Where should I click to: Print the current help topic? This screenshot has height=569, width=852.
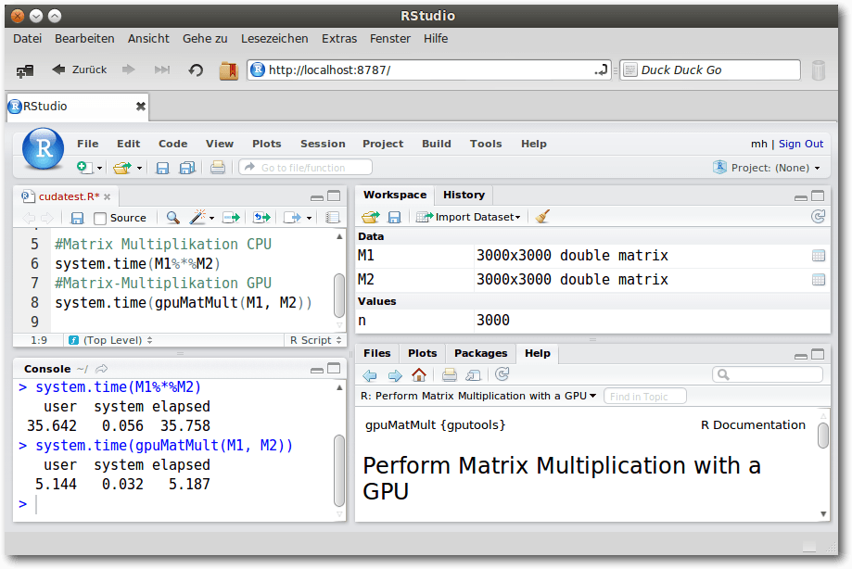click(450, 374)
